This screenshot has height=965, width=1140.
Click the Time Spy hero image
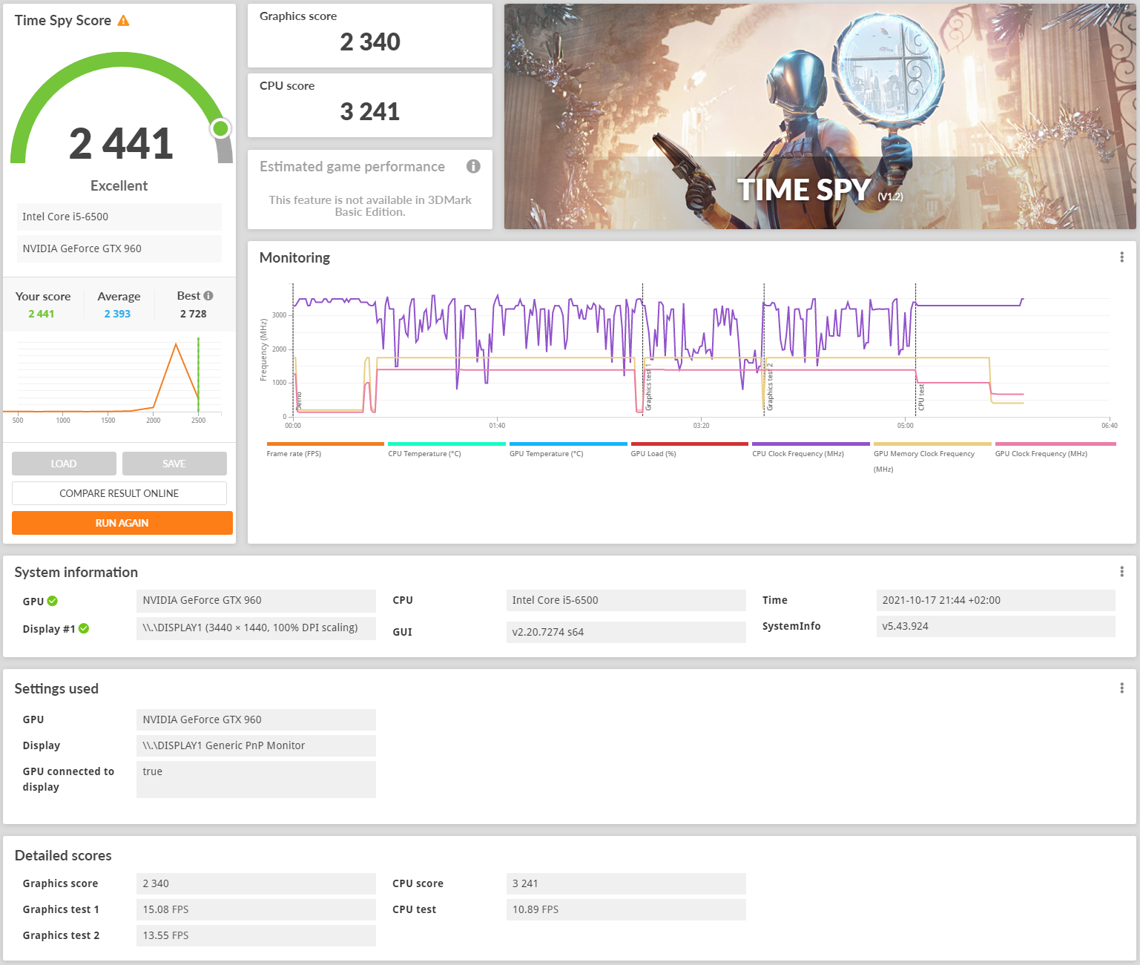820,116
